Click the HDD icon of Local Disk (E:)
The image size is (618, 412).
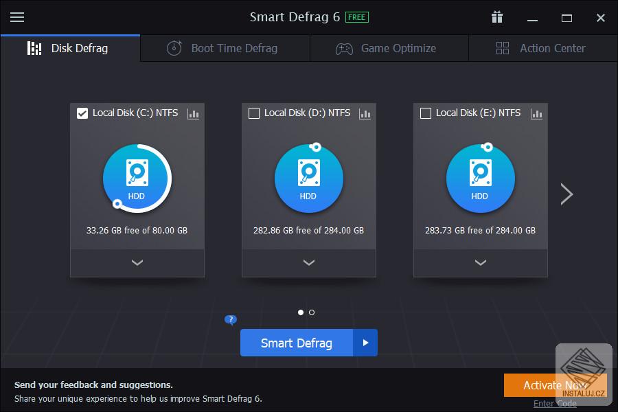[x=481, y=179]
